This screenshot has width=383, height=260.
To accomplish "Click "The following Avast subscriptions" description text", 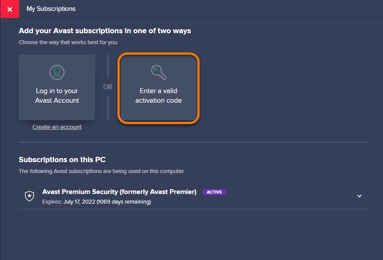I will point(101,171).
